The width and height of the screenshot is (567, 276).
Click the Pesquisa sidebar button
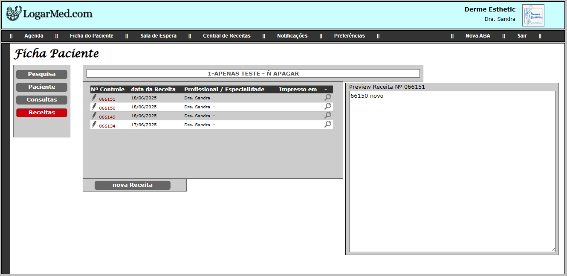(x=42, y=74)
